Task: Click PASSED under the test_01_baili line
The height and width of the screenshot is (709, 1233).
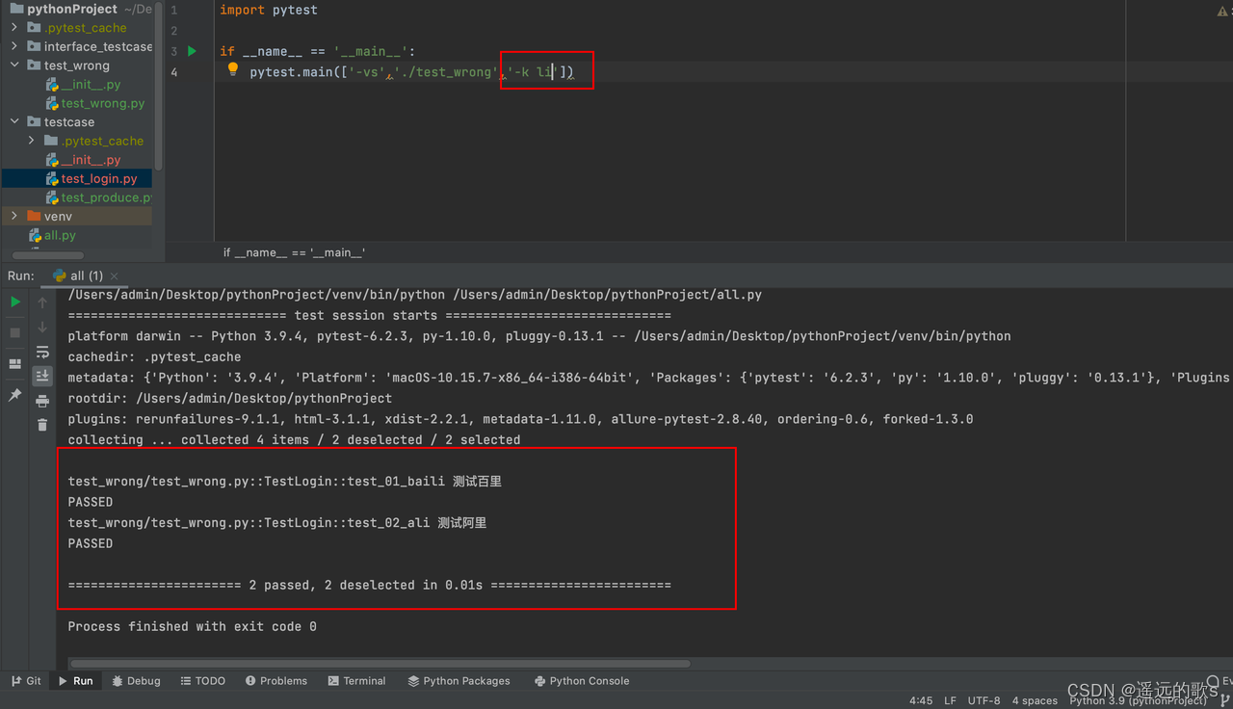Action: (91, 502)
